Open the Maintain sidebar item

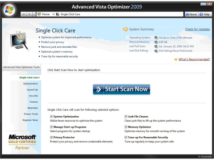33,108
